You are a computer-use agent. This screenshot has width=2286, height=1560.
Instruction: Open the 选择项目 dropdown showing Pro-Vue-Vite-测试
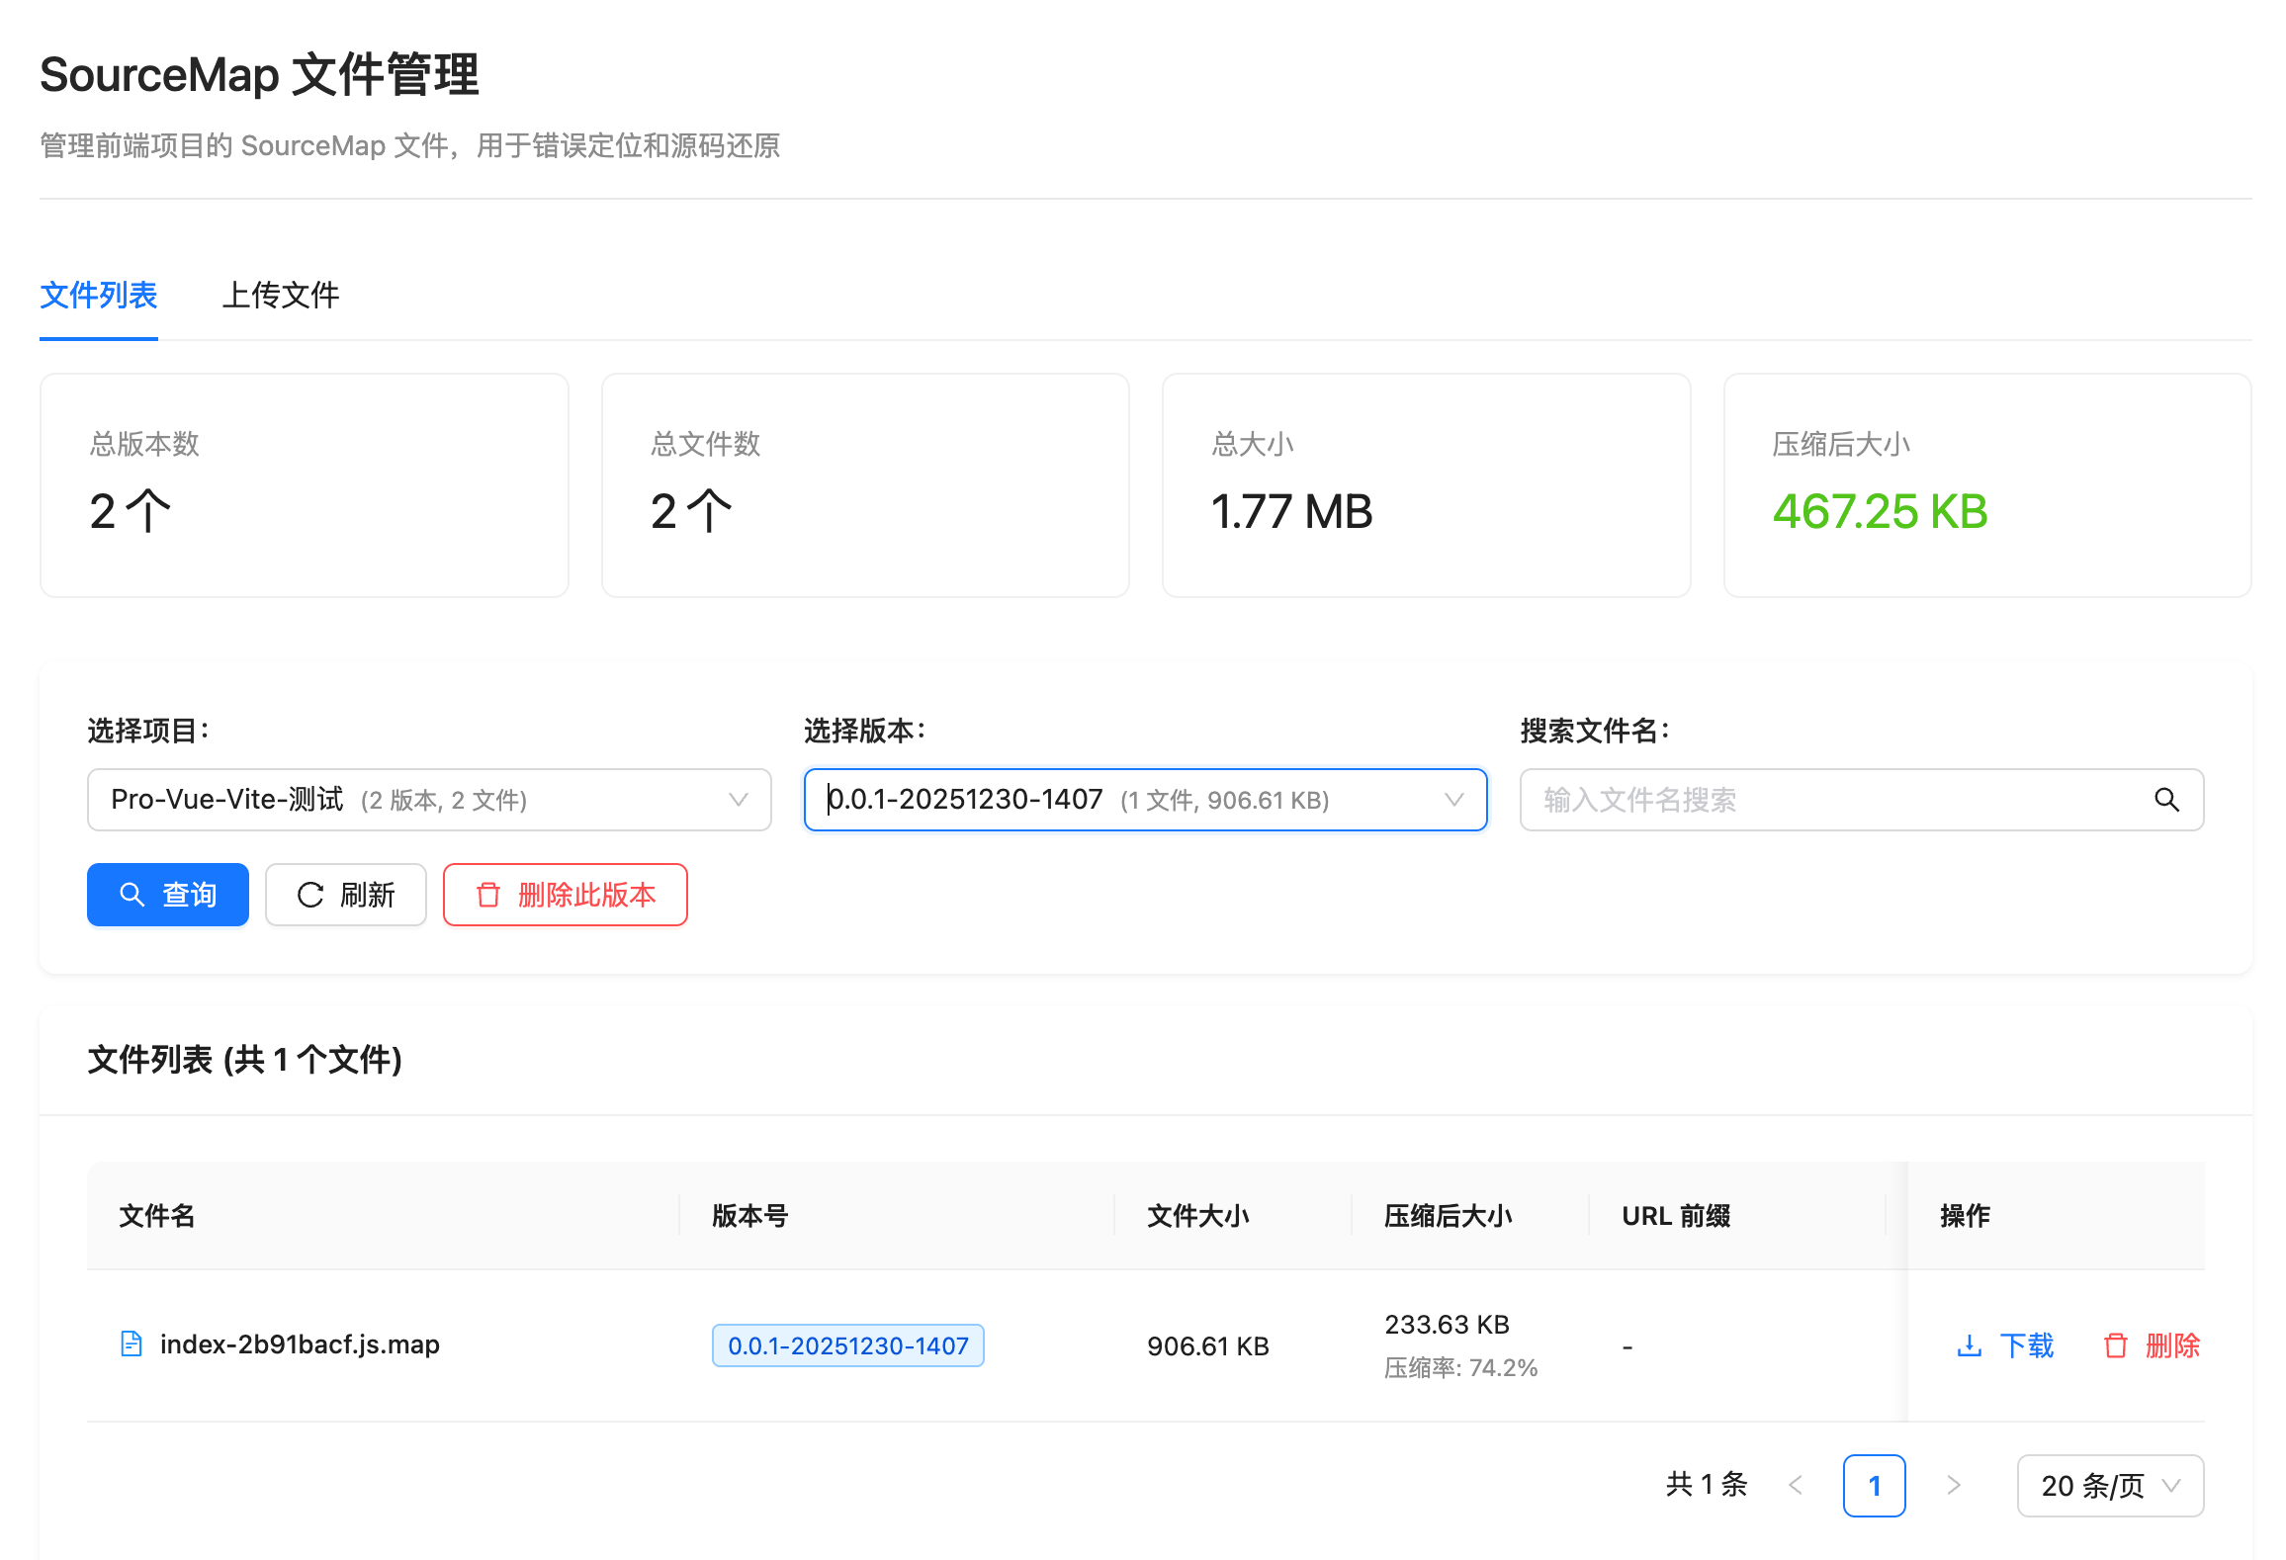tap(429, 800)
